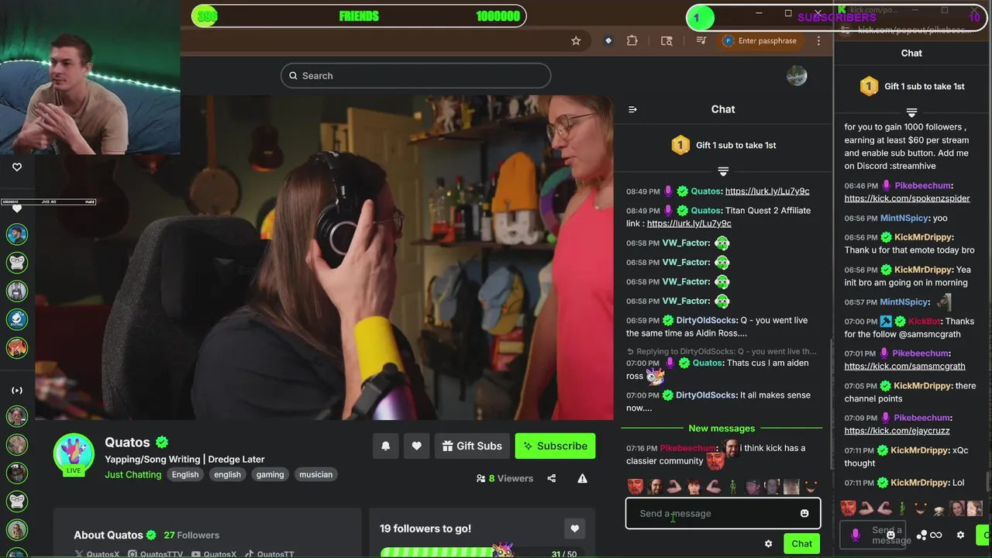Open the orange-faced avatar followed channel
992x558 pixels.
[x=17, y=348]
